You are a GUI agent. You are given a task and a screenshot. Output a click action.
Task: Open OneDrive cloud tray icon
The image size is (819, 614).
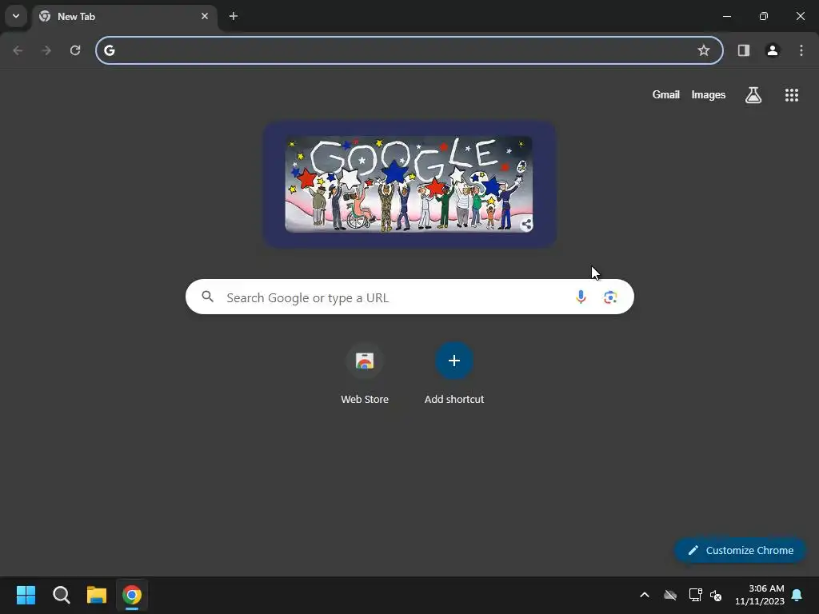(670, 595)
